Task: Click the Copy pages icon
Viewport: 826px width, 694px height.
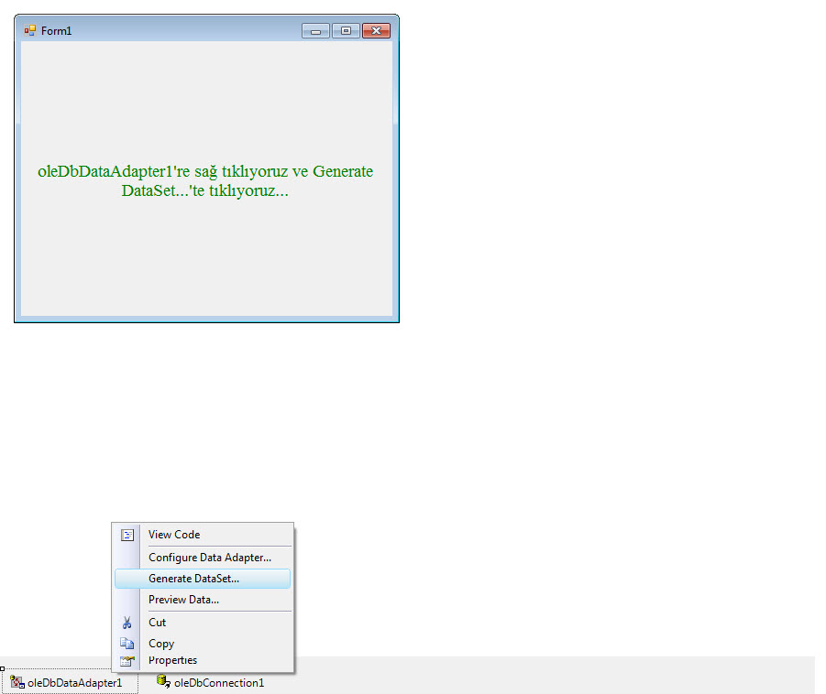Action: click(127, 644)
